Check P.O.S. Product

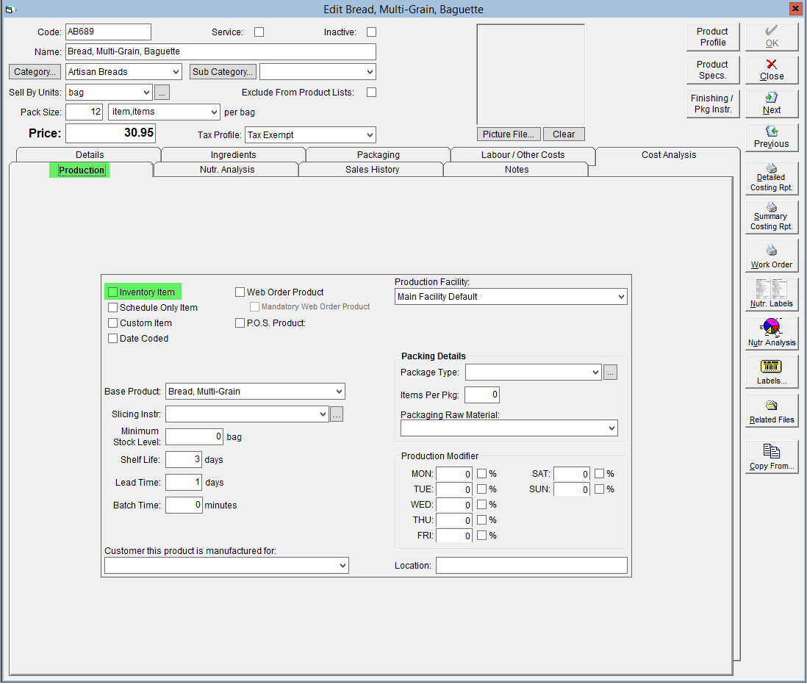pos(240,323)
